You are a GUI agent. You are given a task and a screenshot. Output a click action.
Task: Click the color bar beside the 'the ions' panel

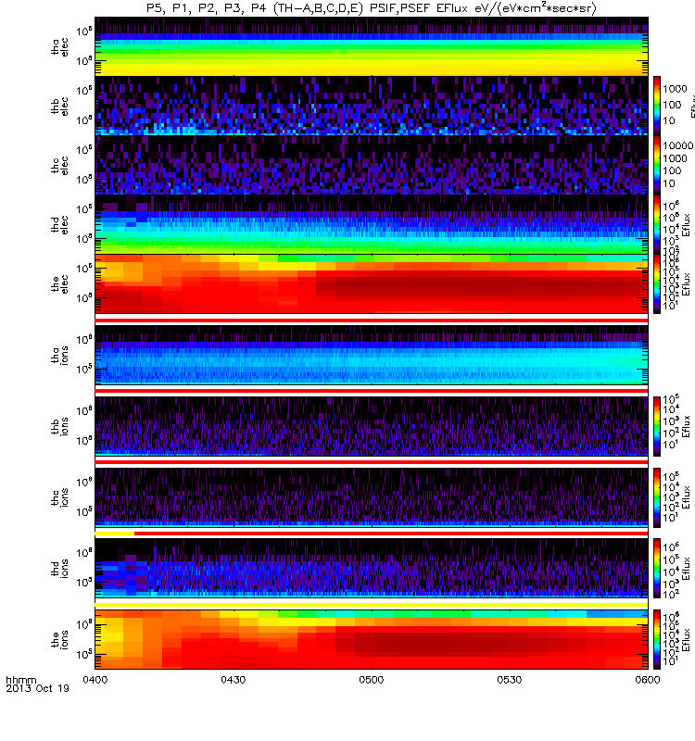click(x=657, y=639)
